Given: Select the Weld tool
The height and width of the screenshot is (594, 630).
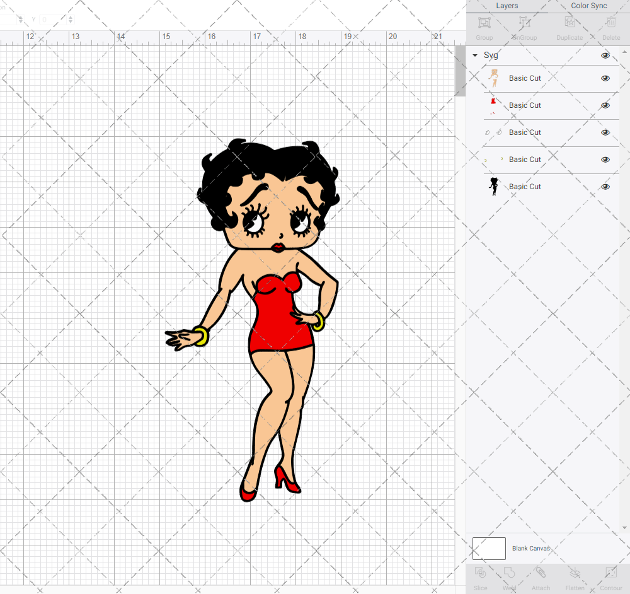Looking at the screenshot, I should (x=509, y=573).
